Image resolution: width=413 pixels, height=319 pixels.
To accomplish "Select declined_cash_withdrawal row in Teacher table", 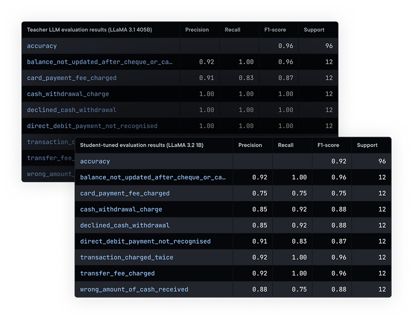I will point(180,110).
